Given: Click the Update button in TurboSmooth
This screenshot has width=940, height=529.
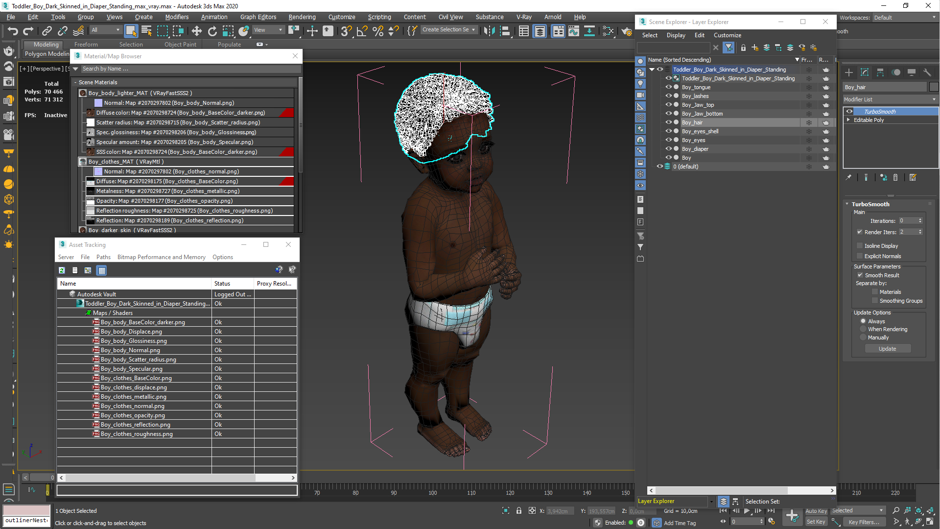Looking at the screenshot, I should (887, 349).
